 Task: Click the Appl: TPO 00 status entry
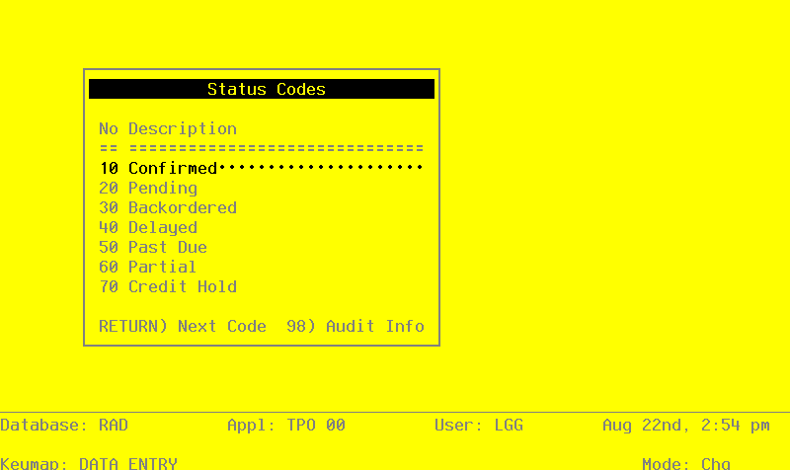pos(286,426)
